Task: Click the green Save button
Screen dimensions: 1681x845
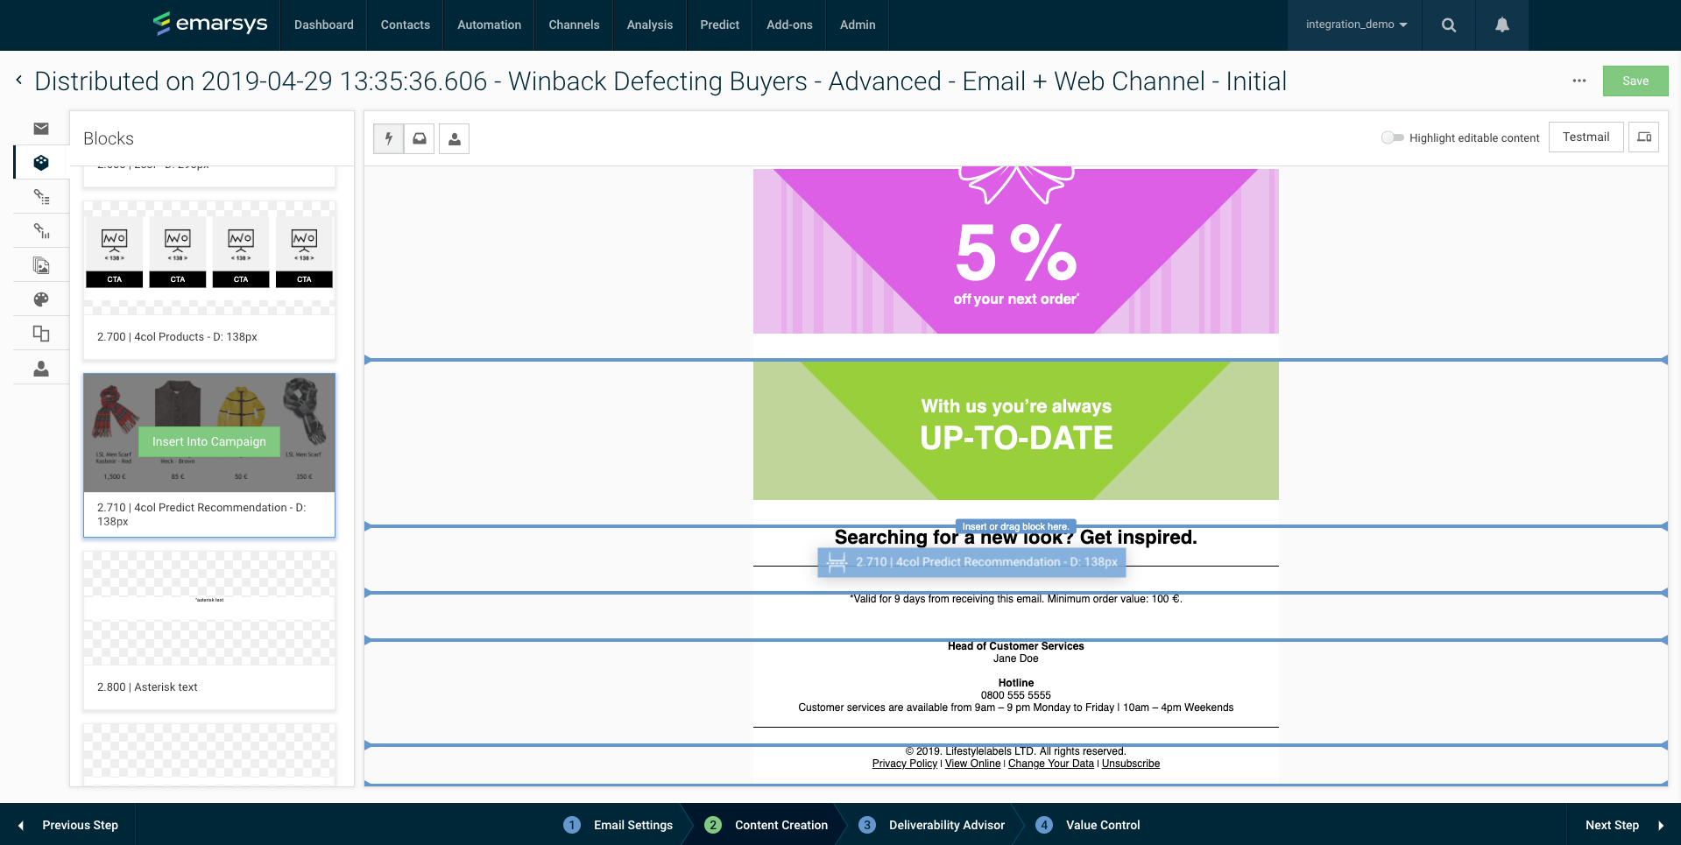Action: click(1635, 81)
